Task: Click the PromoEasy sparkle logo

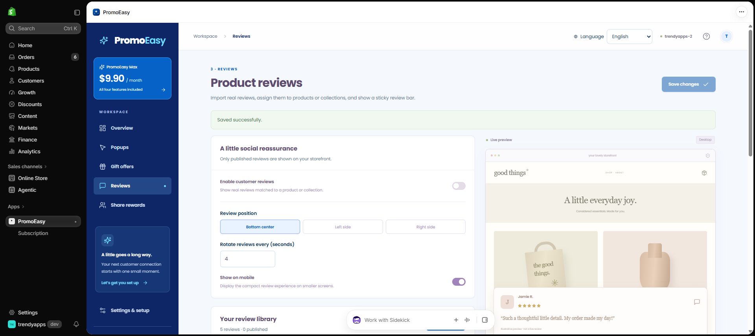Action: coord(104,40)
